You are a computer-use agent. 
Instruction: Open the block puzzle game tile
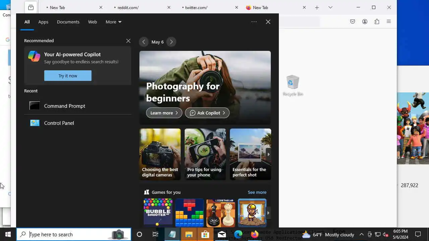tap(189, 213)
